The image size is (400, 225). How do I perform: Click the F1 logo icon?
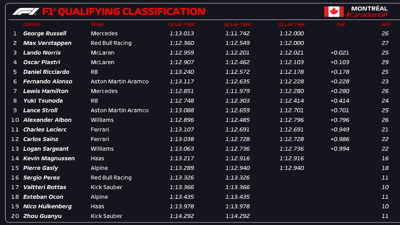click(x=25, y=12)
